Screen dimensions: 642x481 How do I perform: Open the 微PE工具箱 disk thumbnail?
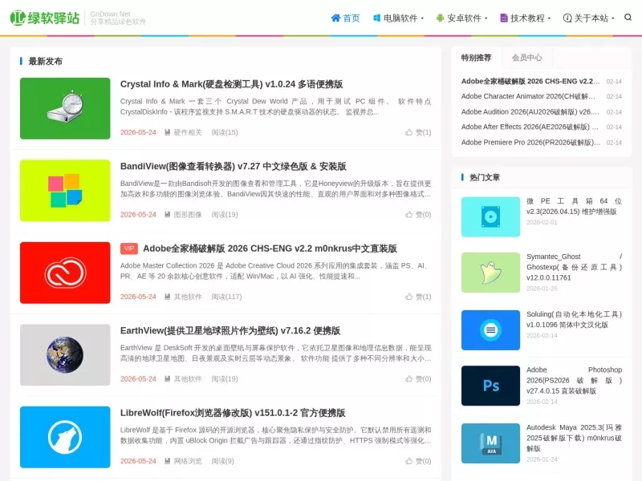(x=490, y=216)
